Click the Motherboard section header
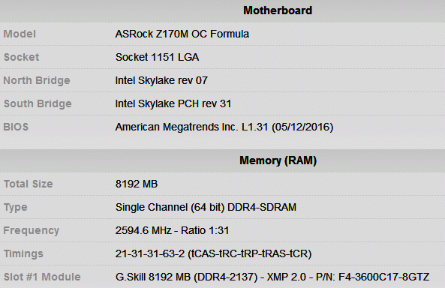The height and width of the screenshot is (288, 445). tap(278, 10)
